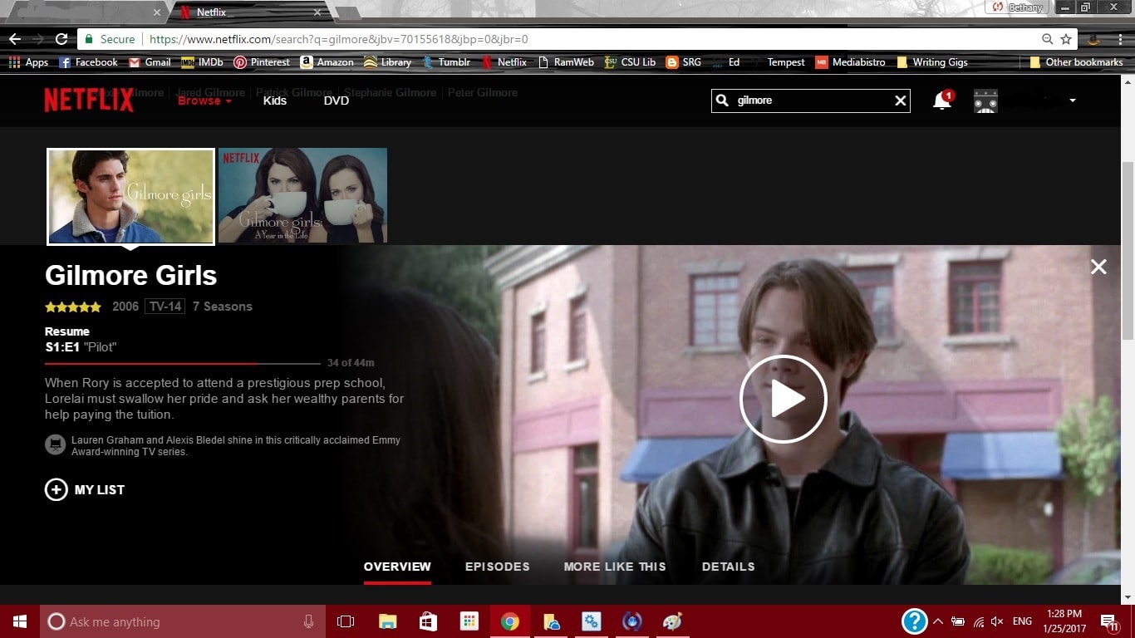The width and height of the screenshot is (1135, 638).
Task: Click the S1:E1 Pilot resume text
Action: [x=81, y=347]
